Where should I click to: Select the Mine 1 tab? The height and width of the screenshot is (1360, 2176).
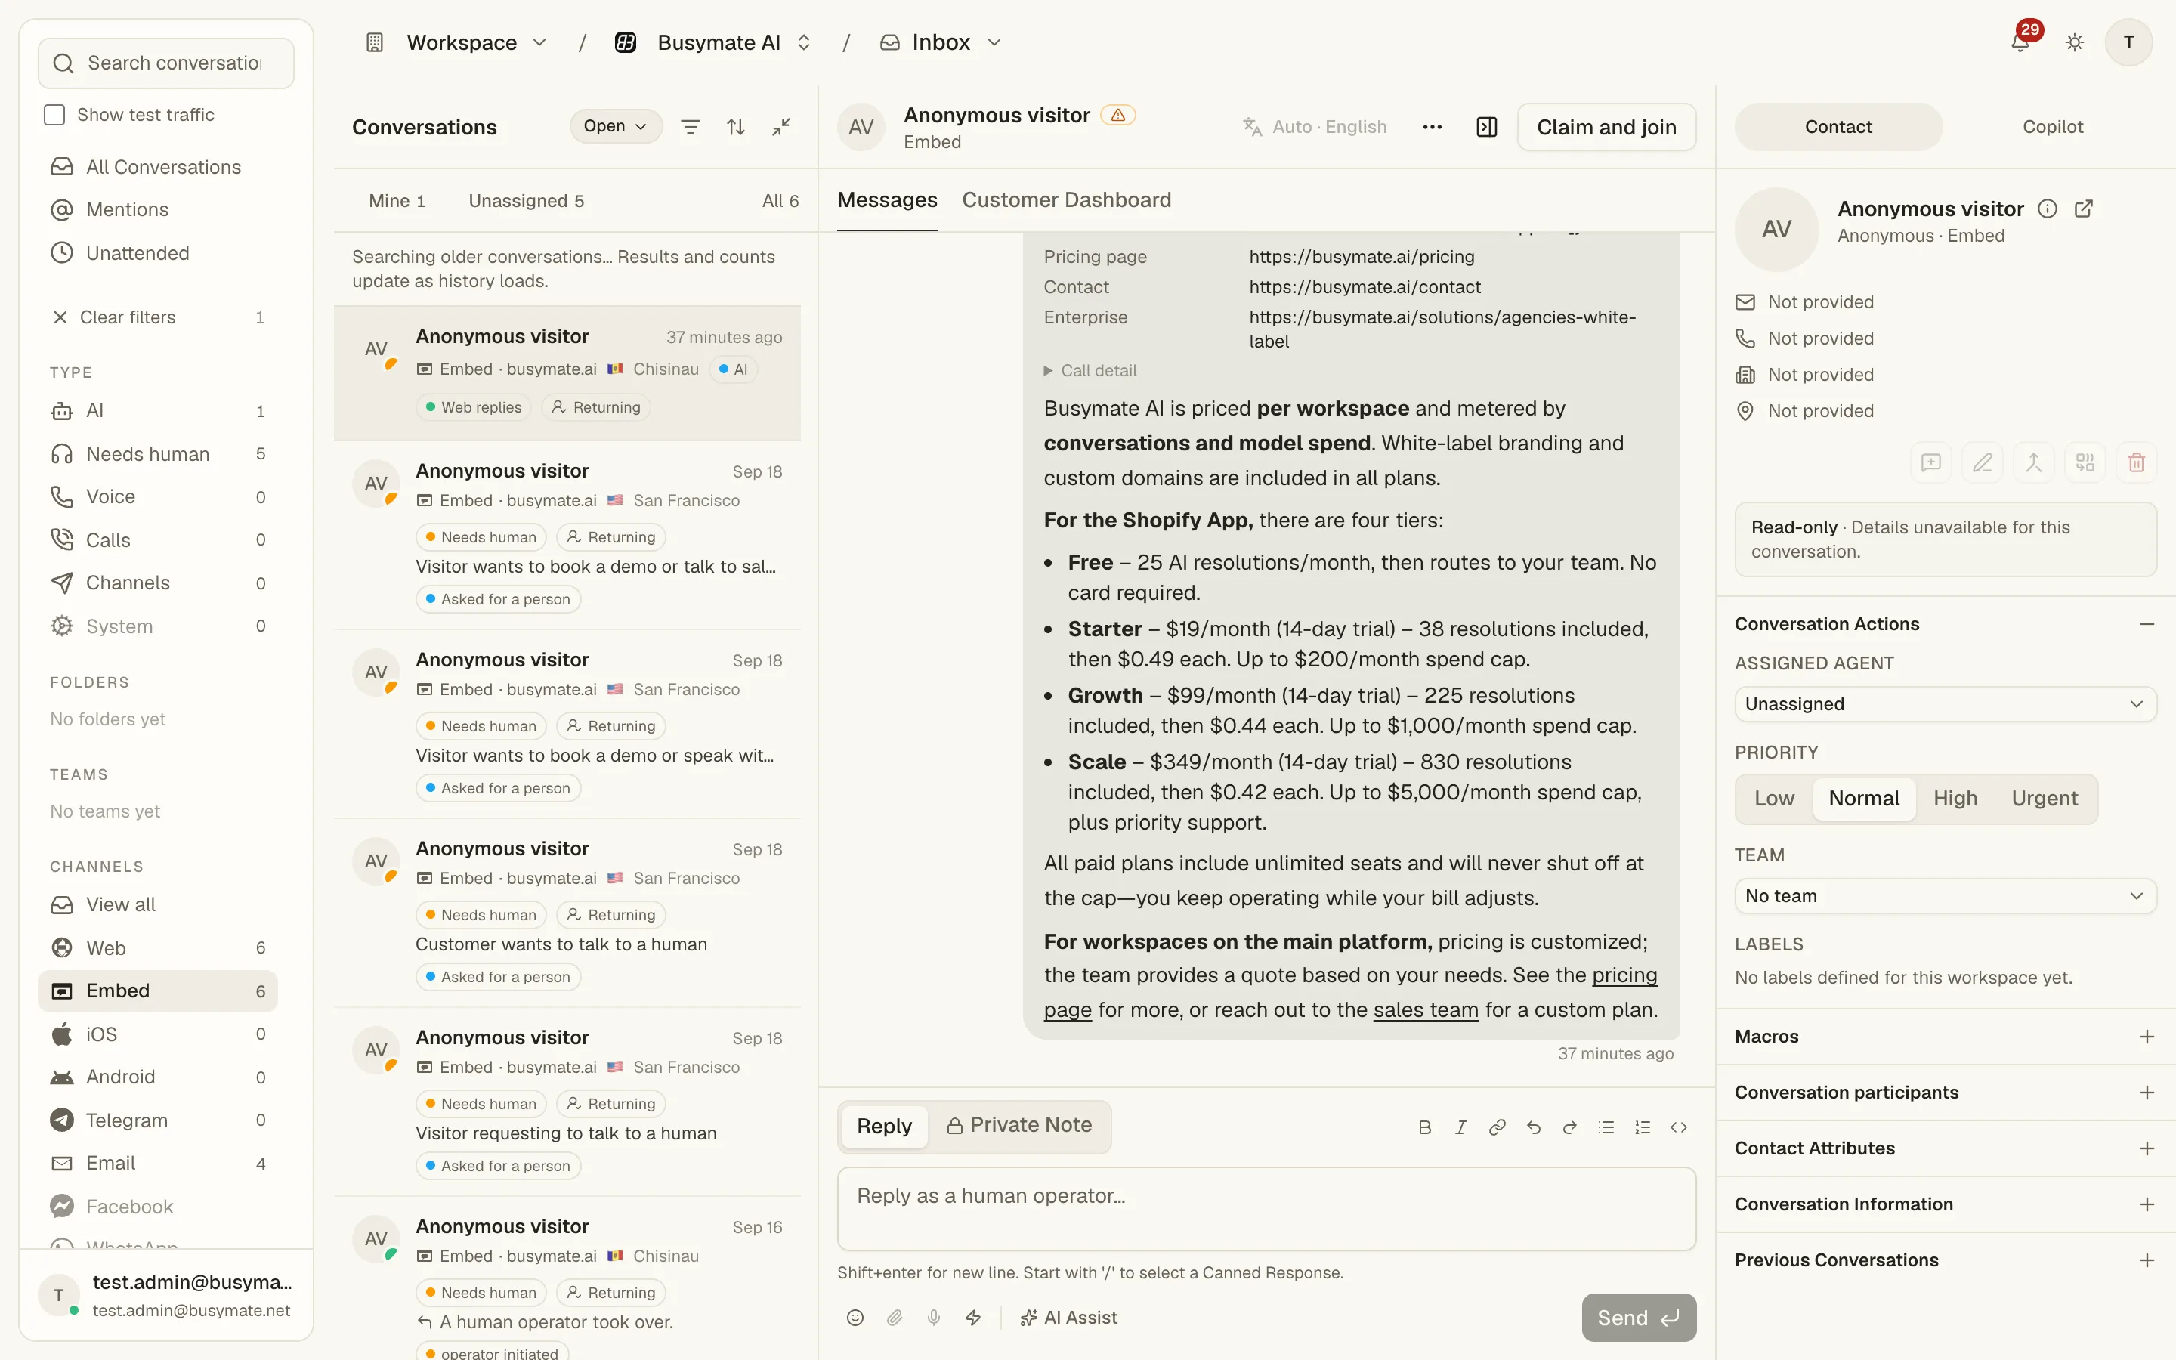pyautogui.click(x=397, y=200)
